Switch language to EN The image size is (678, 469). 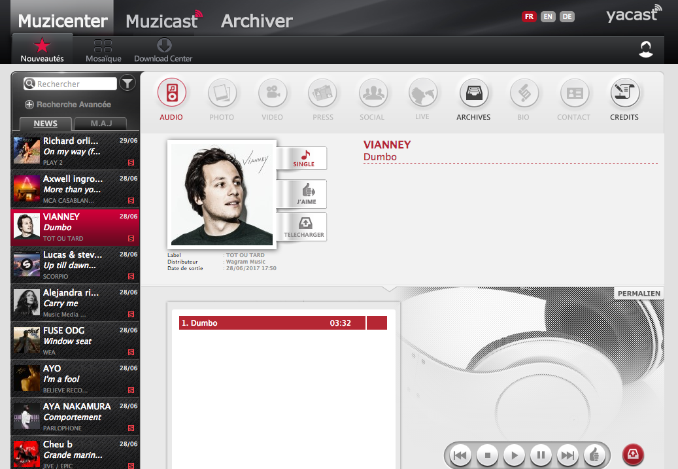click(548, 17)
